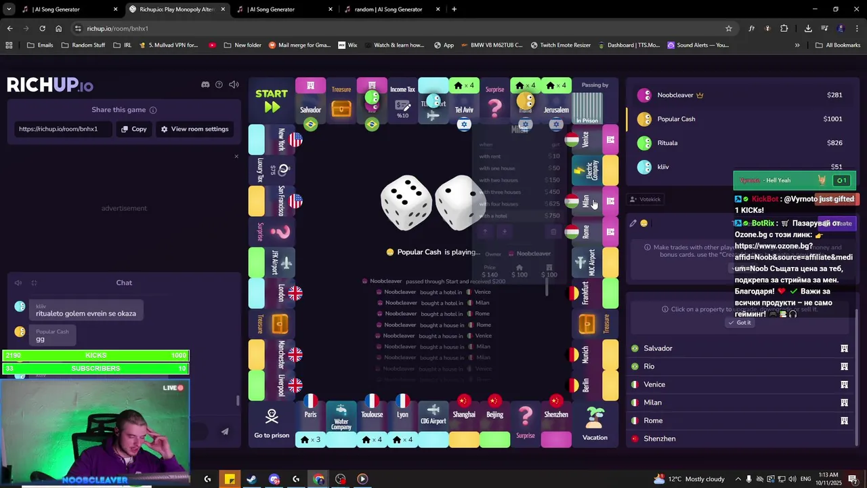Reload the richup.io page

click(x=42, y=28)
